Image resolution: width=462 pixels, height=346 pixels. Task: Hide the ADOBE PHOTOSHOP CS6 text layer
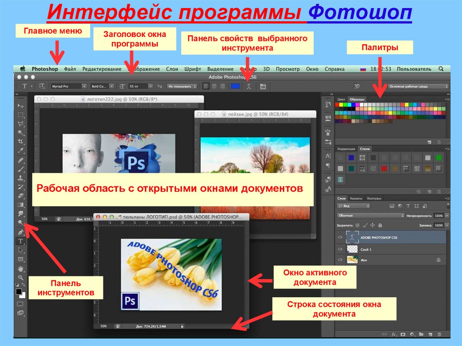coord(340,237)
